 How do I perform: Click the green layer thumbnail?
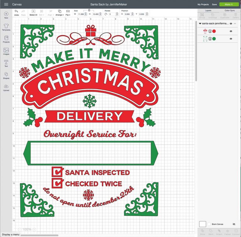point(205,39)
